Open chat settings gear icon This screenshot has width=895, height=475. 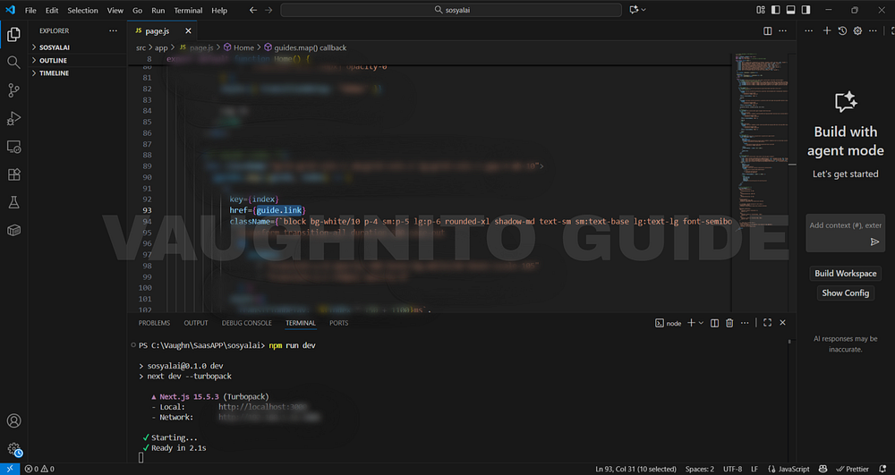857,30
